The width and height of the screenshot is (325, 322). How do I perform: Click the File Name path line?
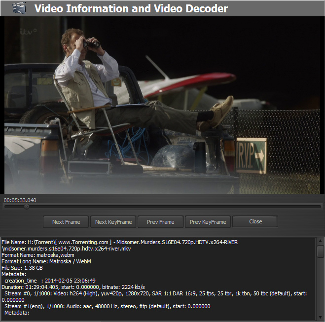[x=120, y=242]
